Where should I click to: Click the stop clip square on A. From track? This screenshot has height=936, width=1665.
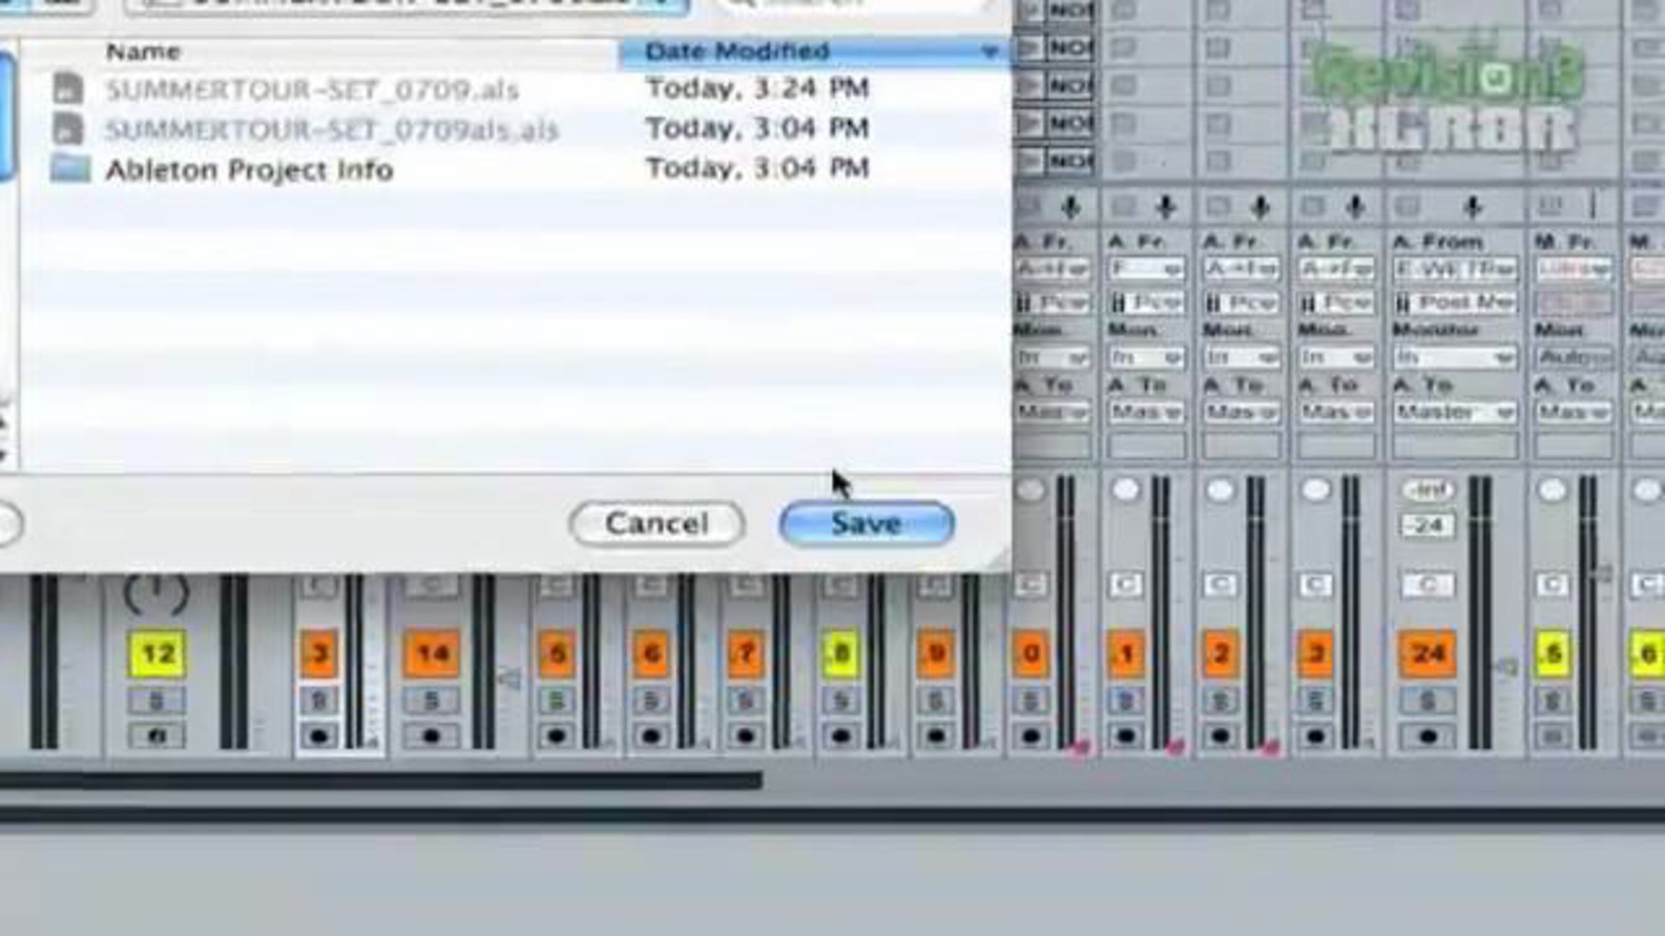[1407, 207]
